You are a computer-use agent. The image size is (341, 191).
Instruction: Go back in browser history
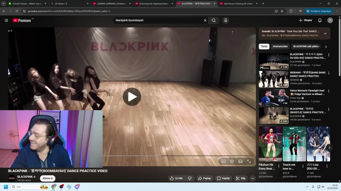click(x=4, y=11)
